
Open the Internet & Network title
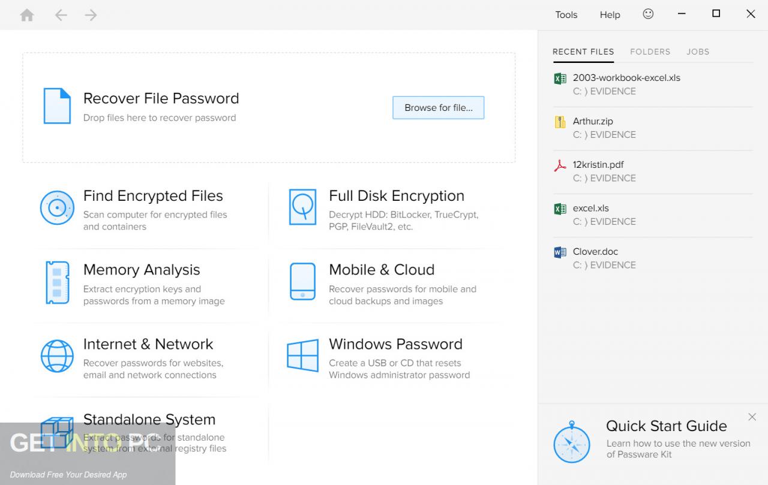pos(148,344)
